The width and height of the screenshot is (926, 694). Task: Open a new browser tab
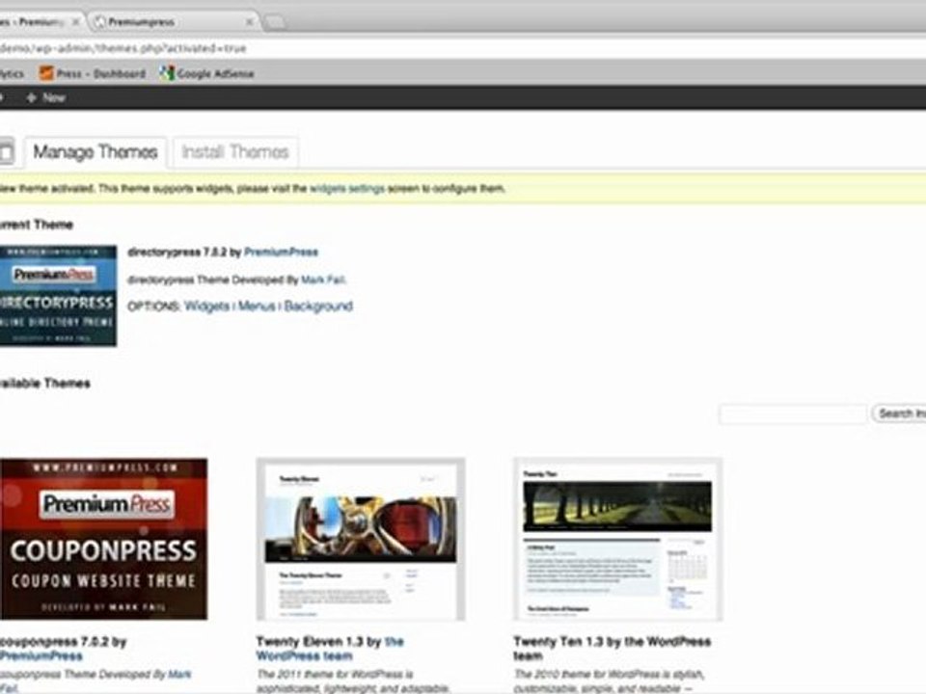point(275,23)
